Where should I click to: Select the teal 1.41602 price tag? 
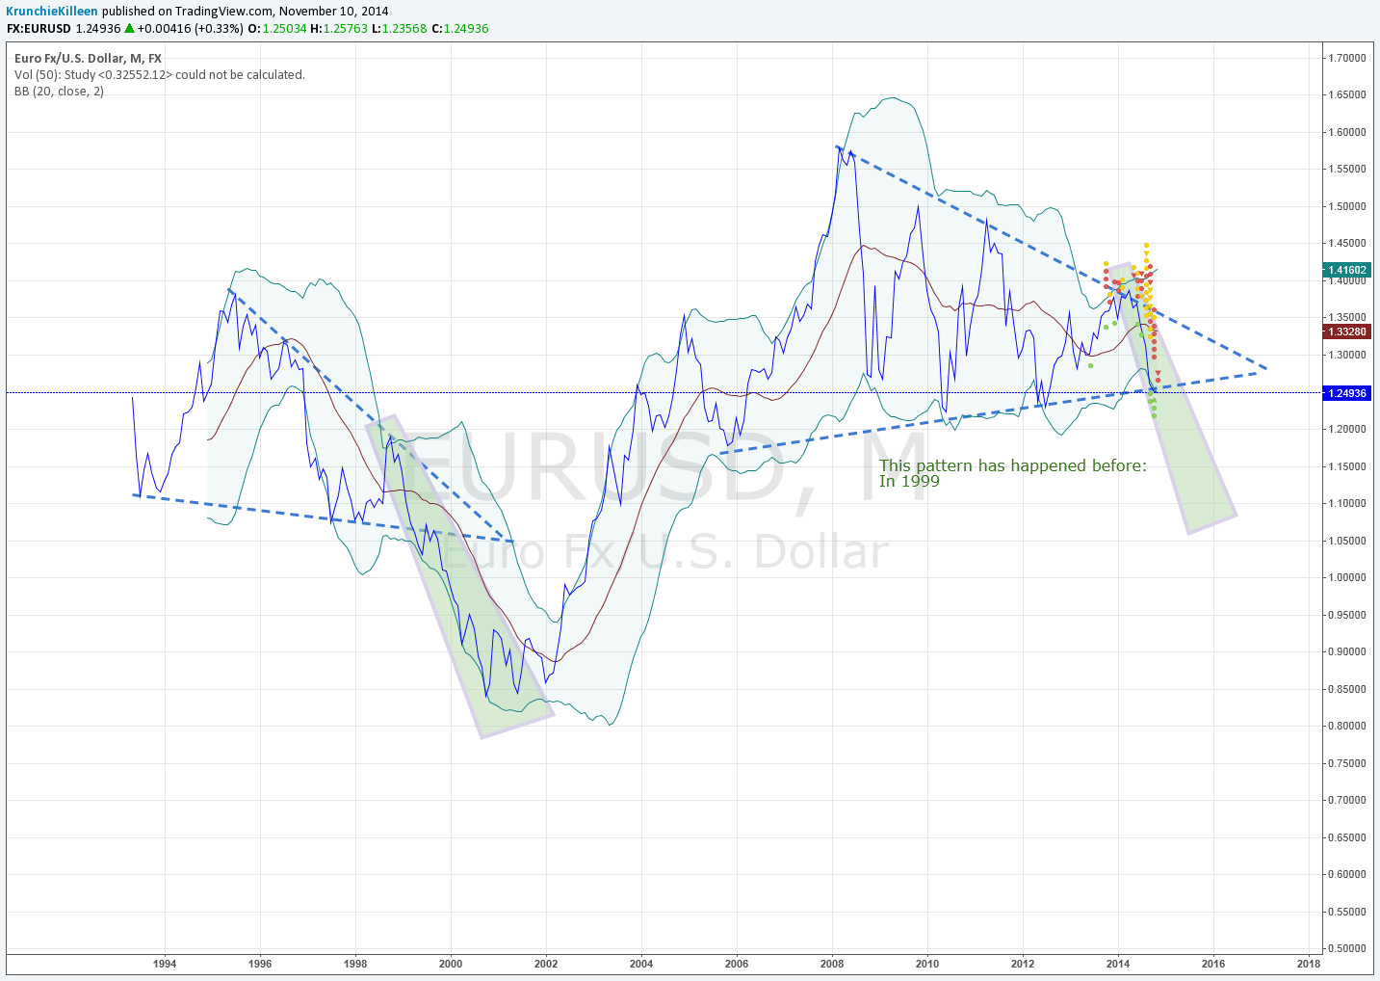(1345, 271)
